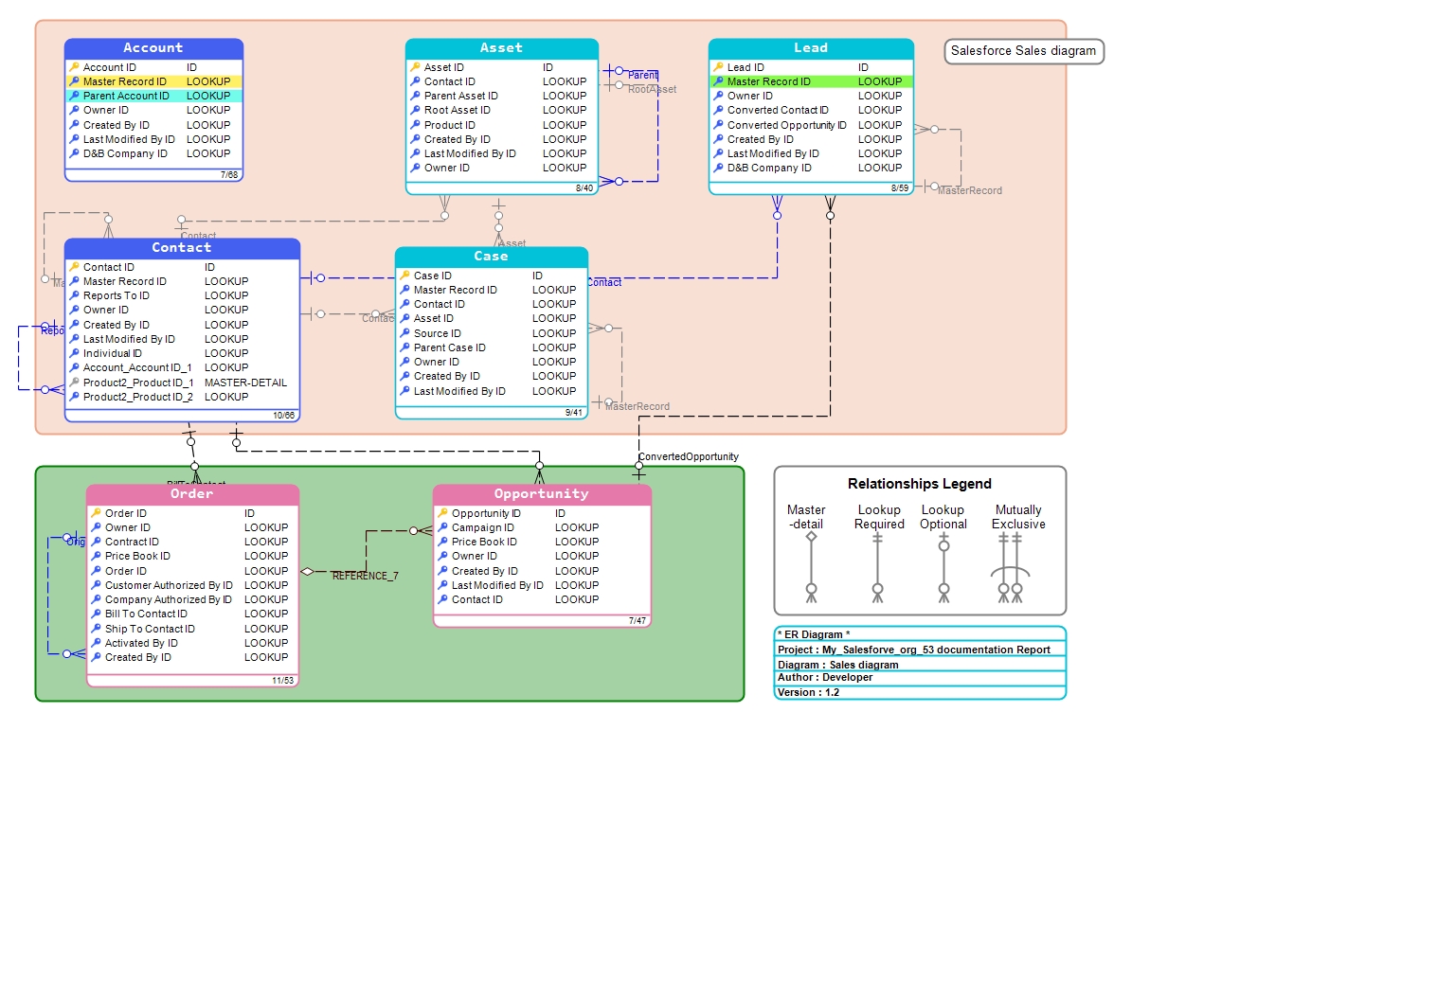
Task: Click the key icon beside Campaign ID
Action: (442, 527)
